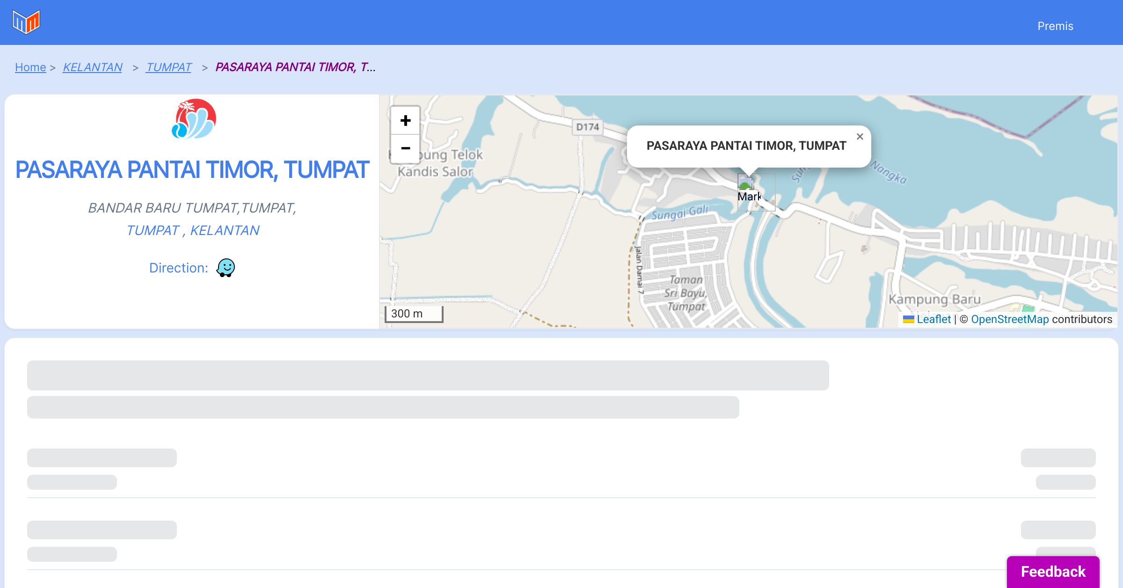
Task: Zoom in on the map
Action: pos(405,121)
